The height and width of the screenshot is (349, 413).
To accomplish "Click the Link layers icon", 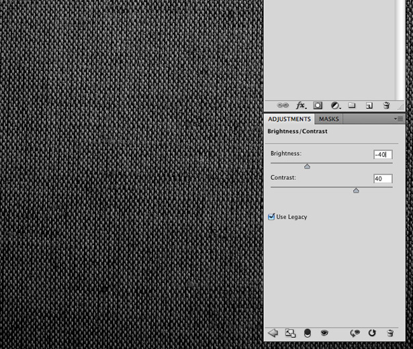I will tap(283, 105).
